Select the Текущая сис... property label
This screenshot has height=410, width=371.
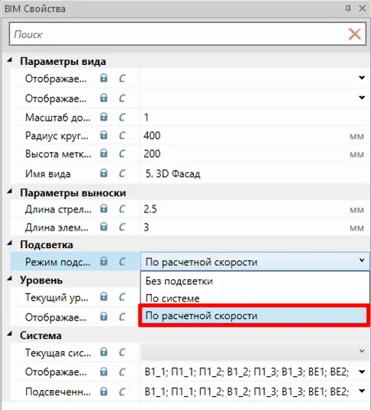(x=58, y=353)
